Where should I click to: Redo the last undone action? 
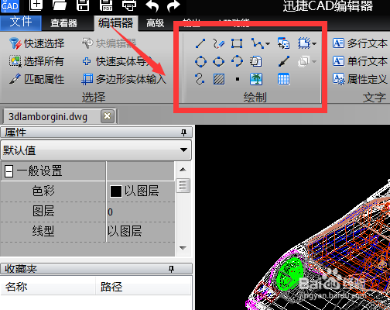coord(173,6)
